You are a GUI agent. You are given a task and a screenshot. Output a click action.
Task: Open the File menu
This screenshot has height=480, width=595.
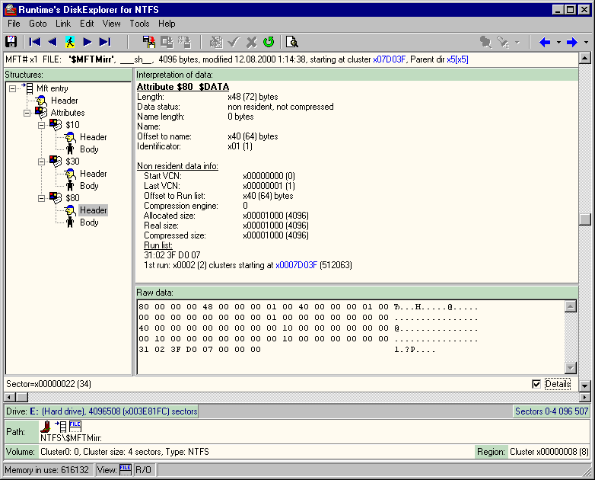pyautogui.click(x=14, y=24)
